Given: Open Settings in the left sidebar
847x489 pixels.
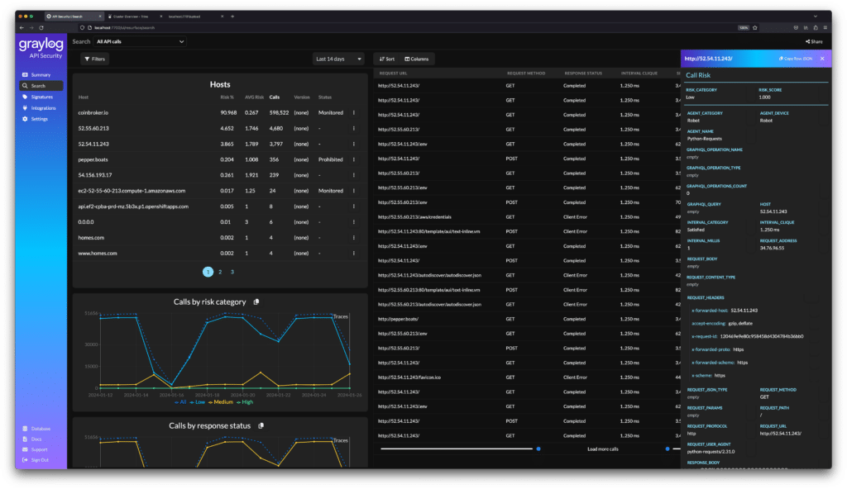Looking at the screenshot, I should click(40, 119).
